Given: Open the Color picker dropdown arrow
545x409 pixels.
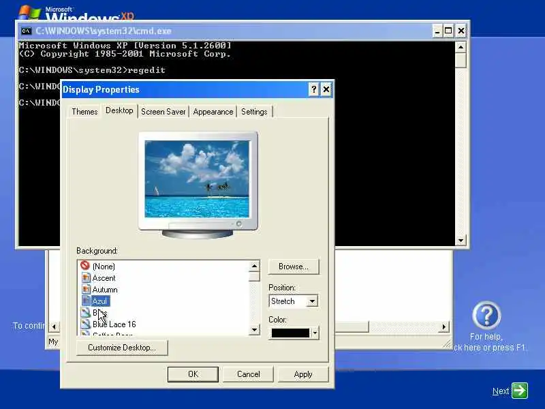Looking at the screenshot, I should (315, 333).
